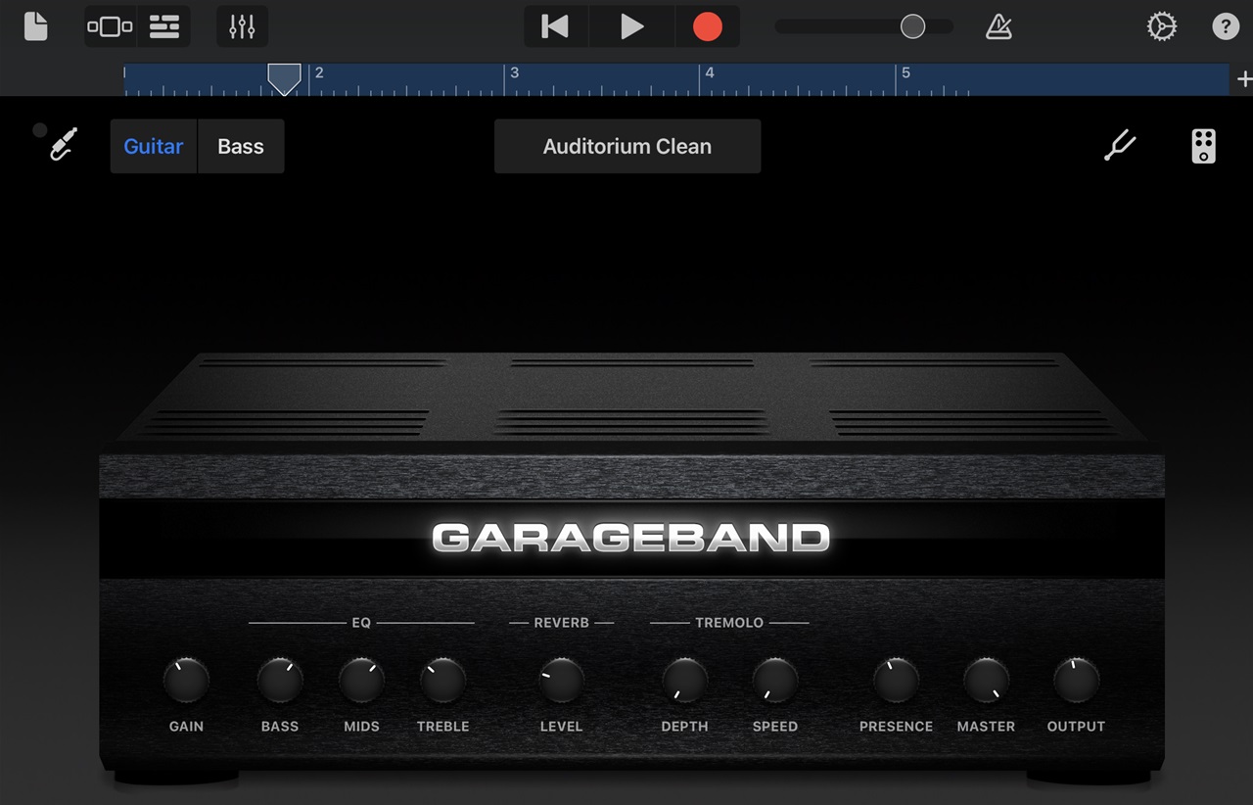The height and width of the screenshot is (805, 1253).
Task: Click bar 3 on the ruler
Action: [x=514, y=72]
